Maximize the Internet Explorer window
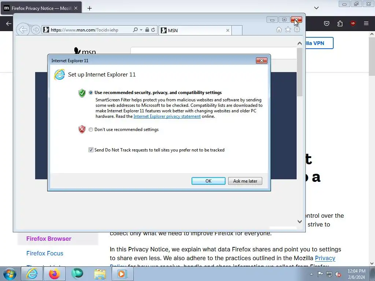375x281 pixels. (x=284, y=20)
